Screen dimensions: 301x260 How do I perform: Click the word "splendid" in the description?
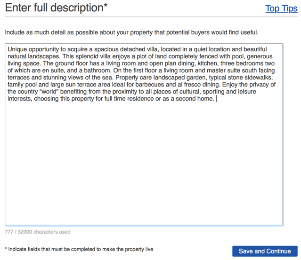[87, 56]
